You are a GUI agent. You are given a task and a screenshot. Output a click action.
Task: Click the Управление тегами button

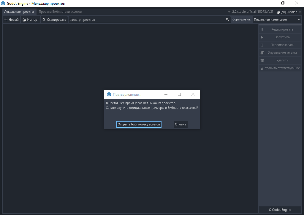point(281,53)
